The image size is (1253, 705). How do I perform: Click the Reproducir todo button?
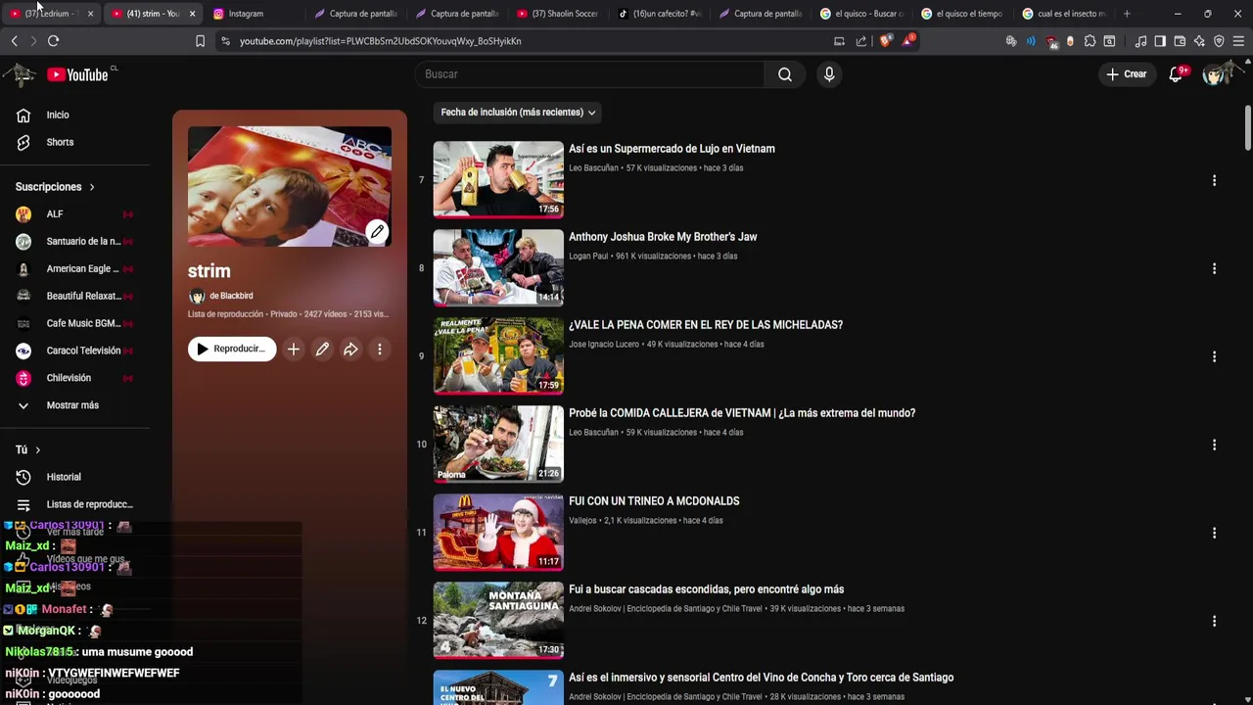pyautogui.click(x=232, y=349)
